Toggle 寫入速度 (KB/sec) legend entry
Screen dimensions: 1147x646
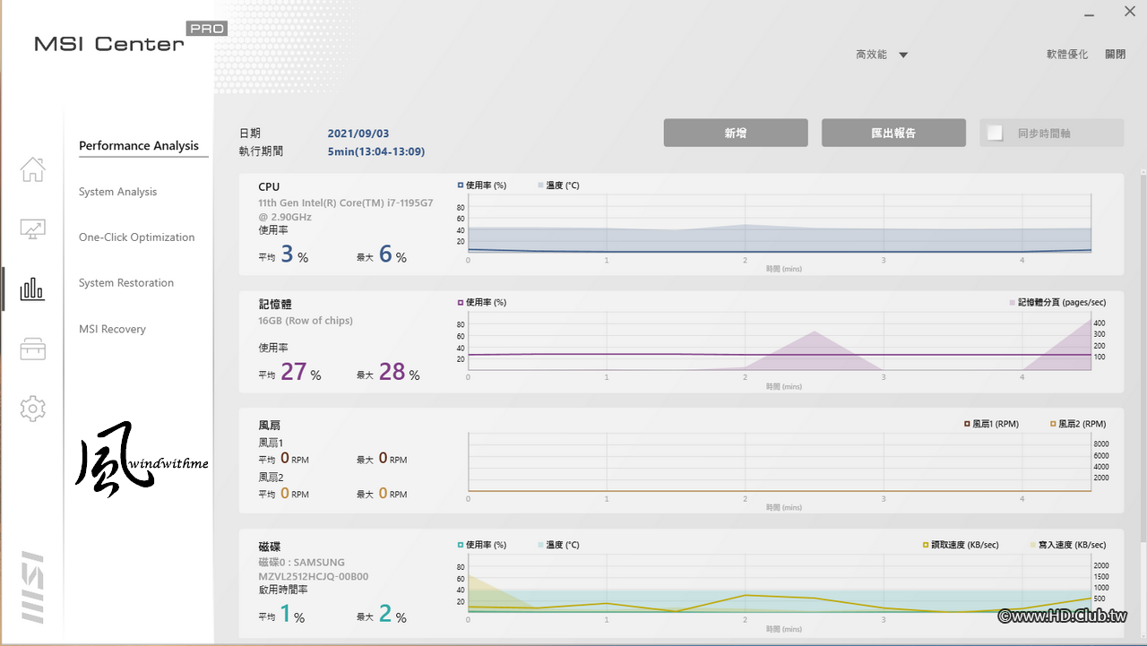(1068, 545)
